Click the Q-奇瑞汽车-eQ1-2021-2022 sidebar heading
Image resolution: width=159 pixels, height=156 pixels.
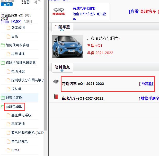pyautogui.click(x=16, y=17)
